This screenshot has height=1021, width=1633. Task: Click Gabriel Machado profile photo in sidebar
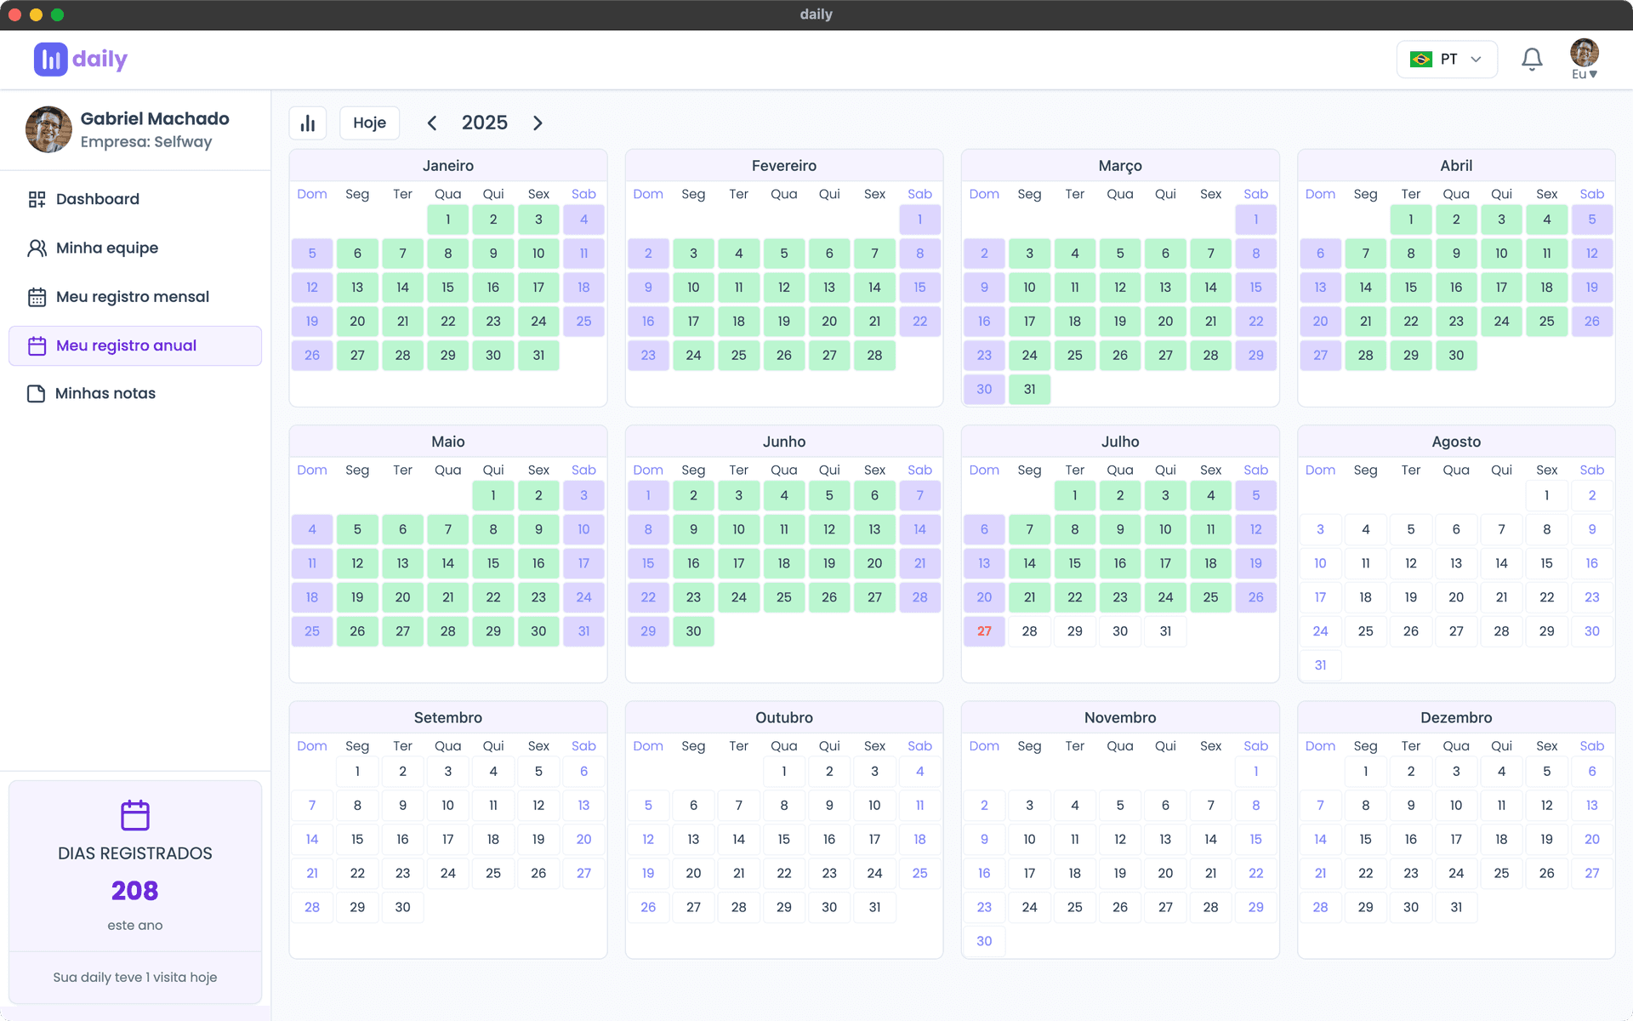click(48, 129)
